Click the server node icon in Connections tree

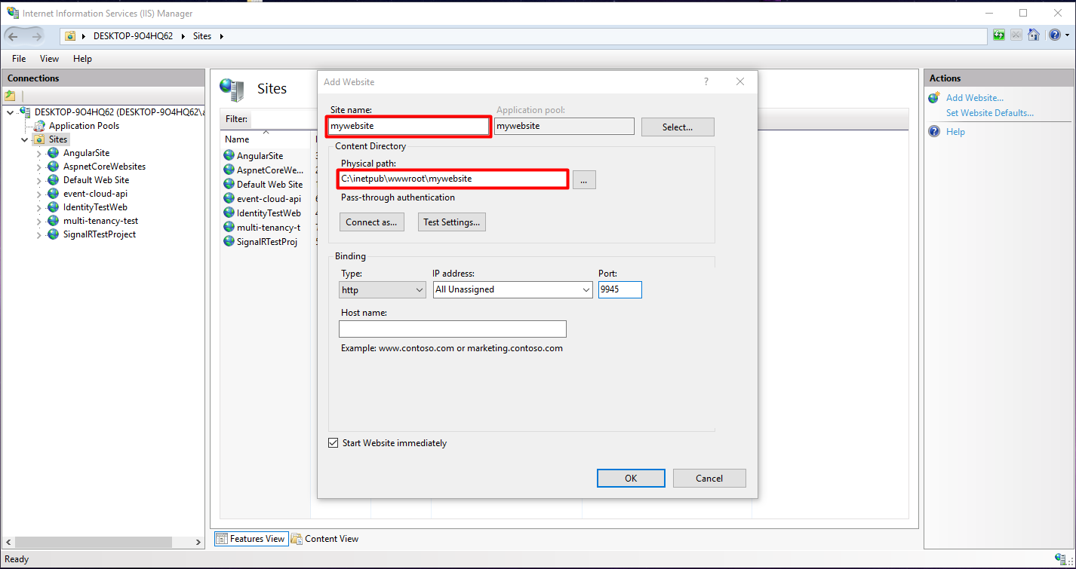(x=26, y=112)
